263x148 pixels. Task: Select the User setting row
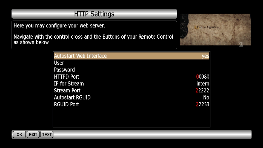[59, 63]
